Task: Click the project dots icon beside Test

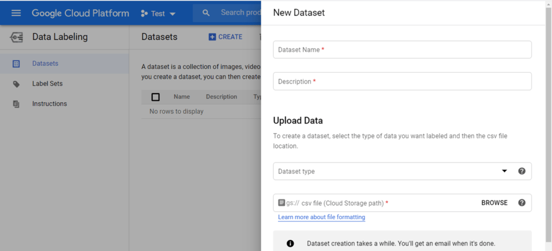Action: coord(144,13)
